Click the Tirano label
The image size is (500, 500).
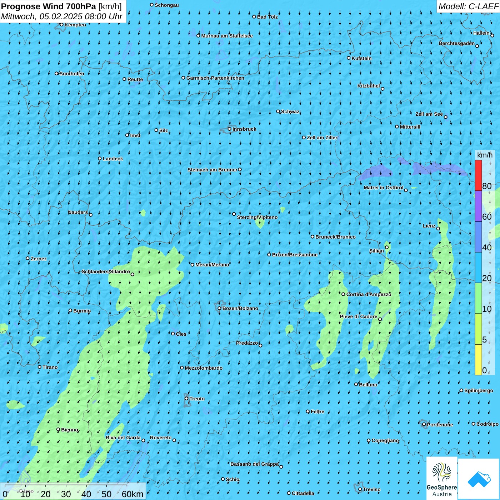(x=50, y=367)
